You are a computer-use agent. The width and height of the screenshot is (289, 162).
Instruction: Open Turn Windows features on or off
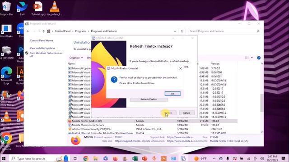(46, 54)
